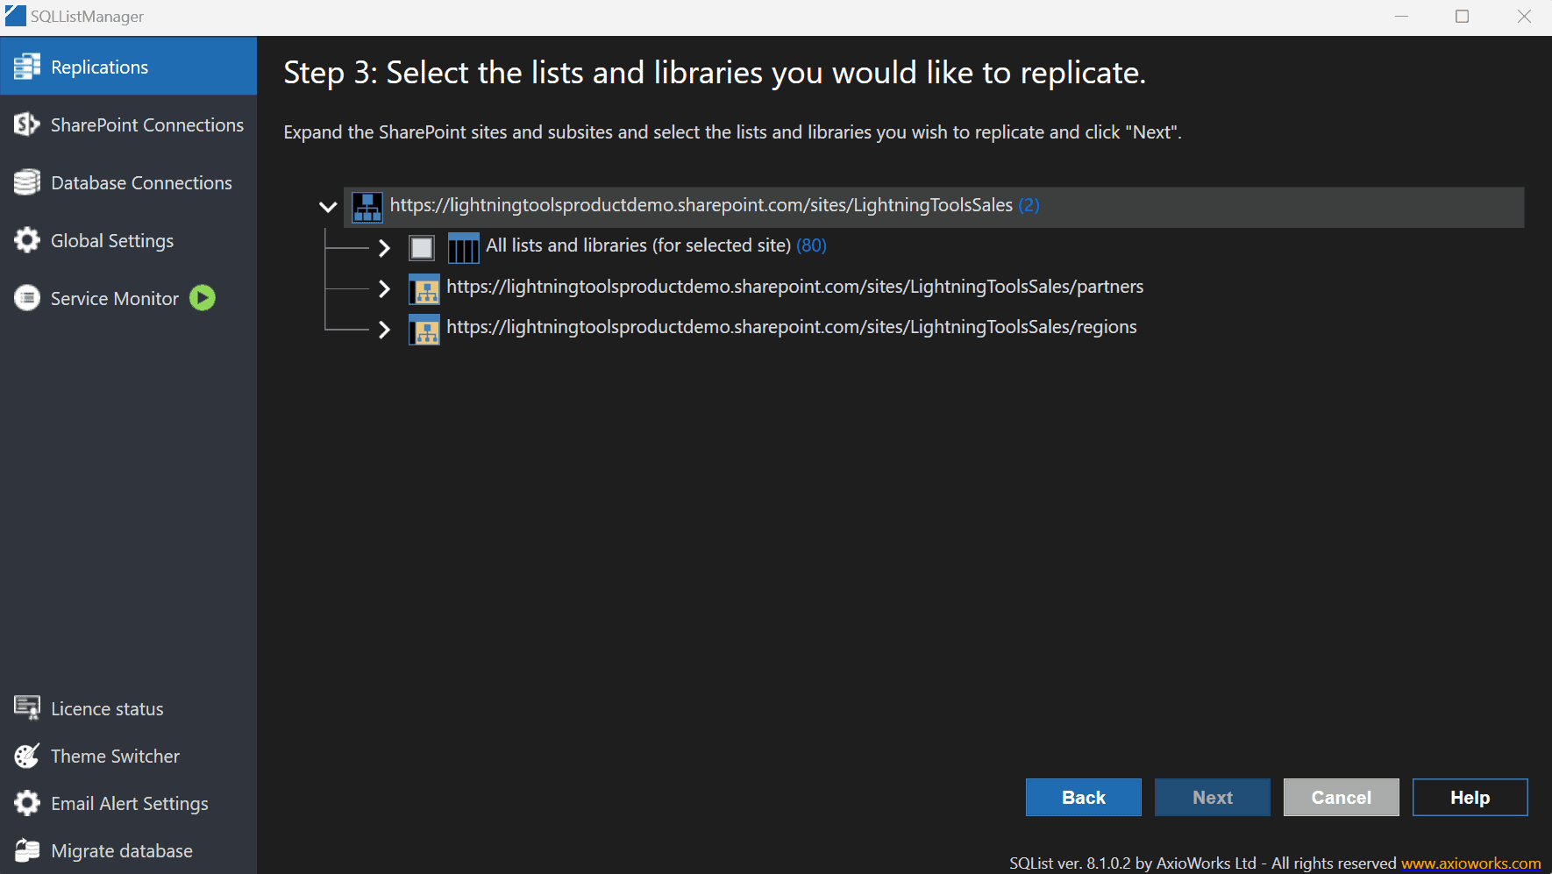
Task: Expand the All lists and libraries node
Action: pyautogui.click(x=384, y=247)
